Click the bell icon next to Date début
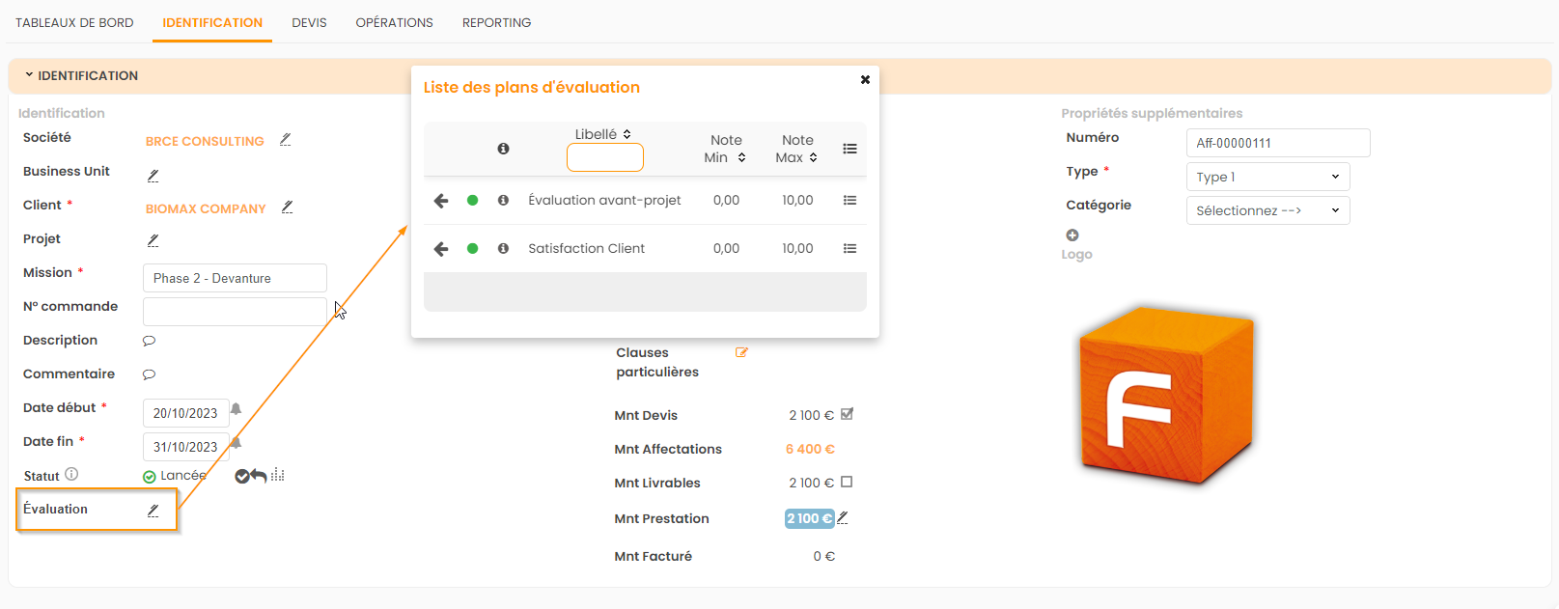 tap(236, 409)
